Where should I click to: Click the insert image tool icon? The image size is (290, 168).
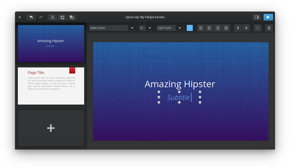tap(62, 17)
